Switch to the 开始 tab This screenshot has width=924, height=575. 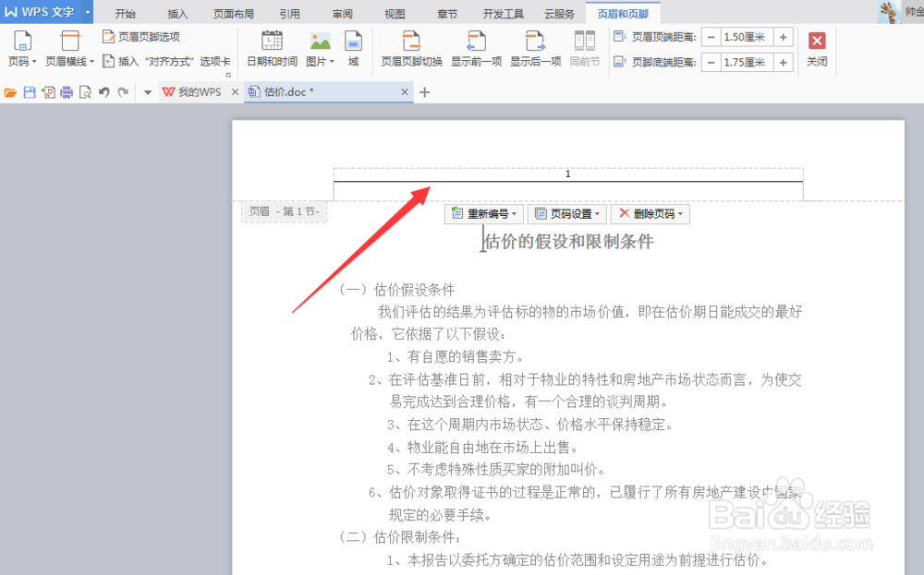[x=125, y=14]
